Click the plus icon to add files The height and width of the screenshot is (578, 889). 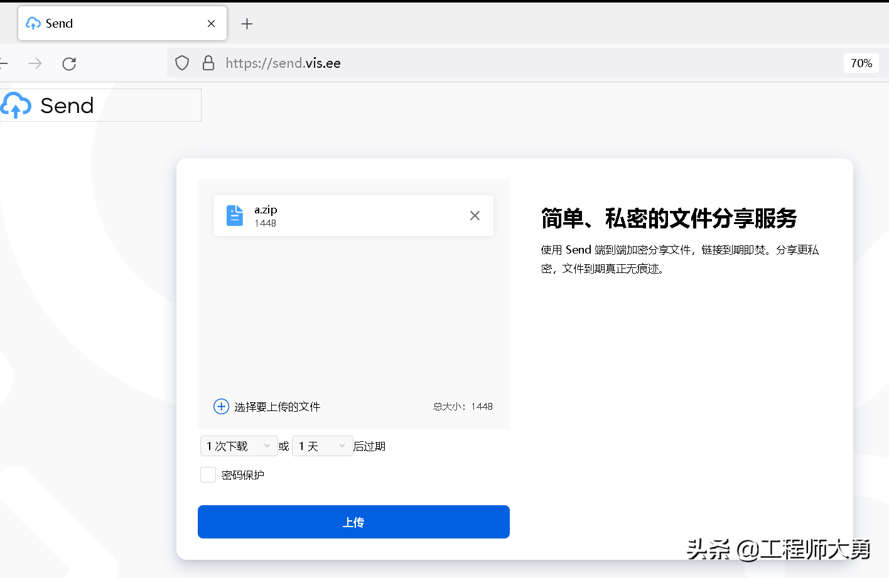click(x=221, y=407)
